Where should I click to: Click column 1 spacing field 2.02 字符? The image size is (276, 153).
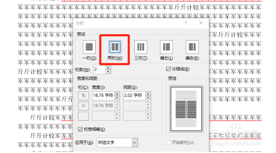[135, 96]
